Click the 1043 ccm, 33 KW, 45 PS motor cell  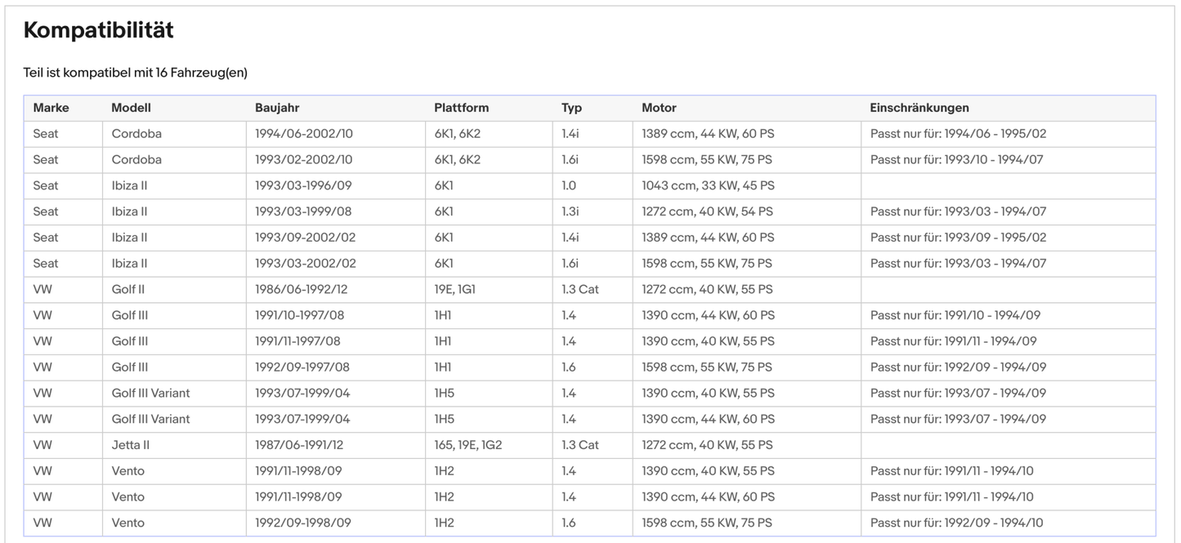pyautogui.click(x=708, y=185)
